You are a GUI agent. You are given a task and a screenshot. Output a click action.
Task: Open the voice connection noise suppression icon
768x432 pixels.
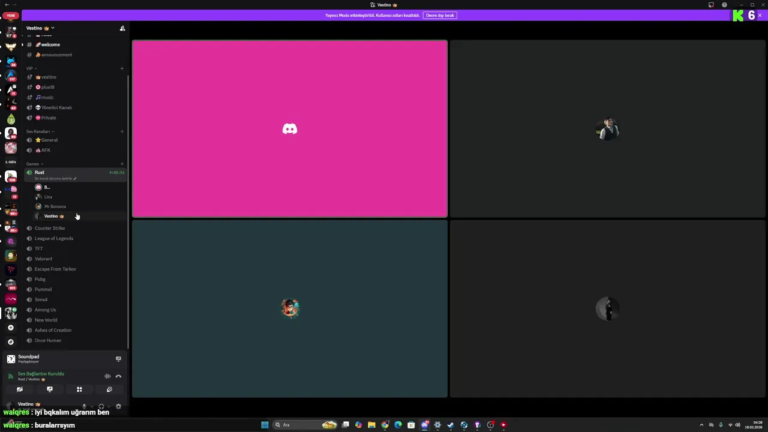coord(107,376)
